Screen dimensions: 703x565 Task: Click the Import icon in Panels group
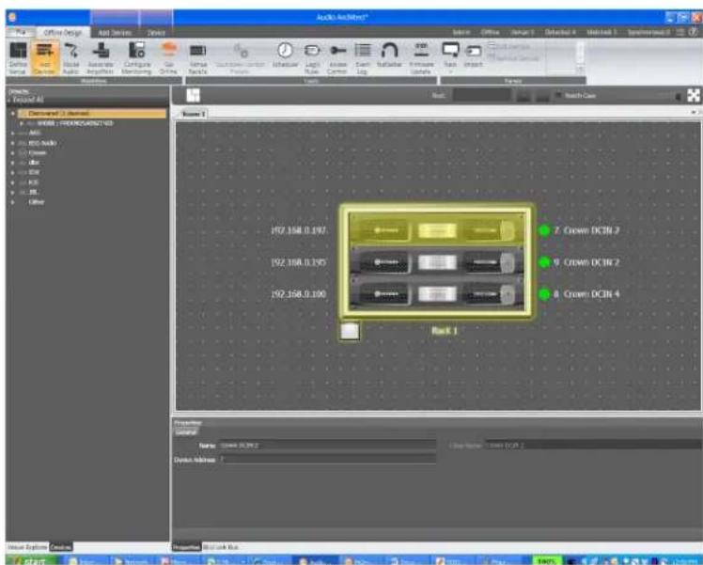point(473,56)
